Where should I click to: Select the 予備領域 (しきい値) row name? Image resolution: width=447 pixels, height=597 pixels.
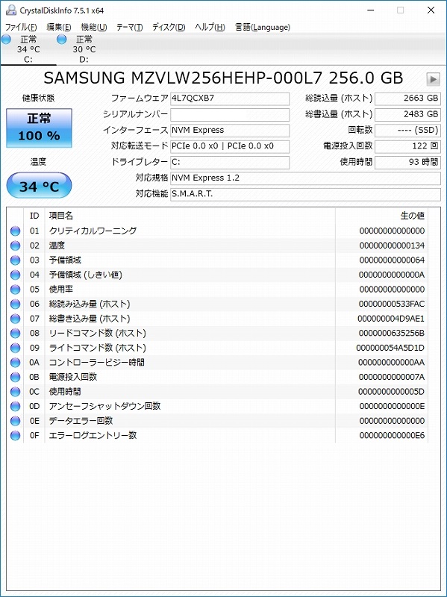(85, 275)
